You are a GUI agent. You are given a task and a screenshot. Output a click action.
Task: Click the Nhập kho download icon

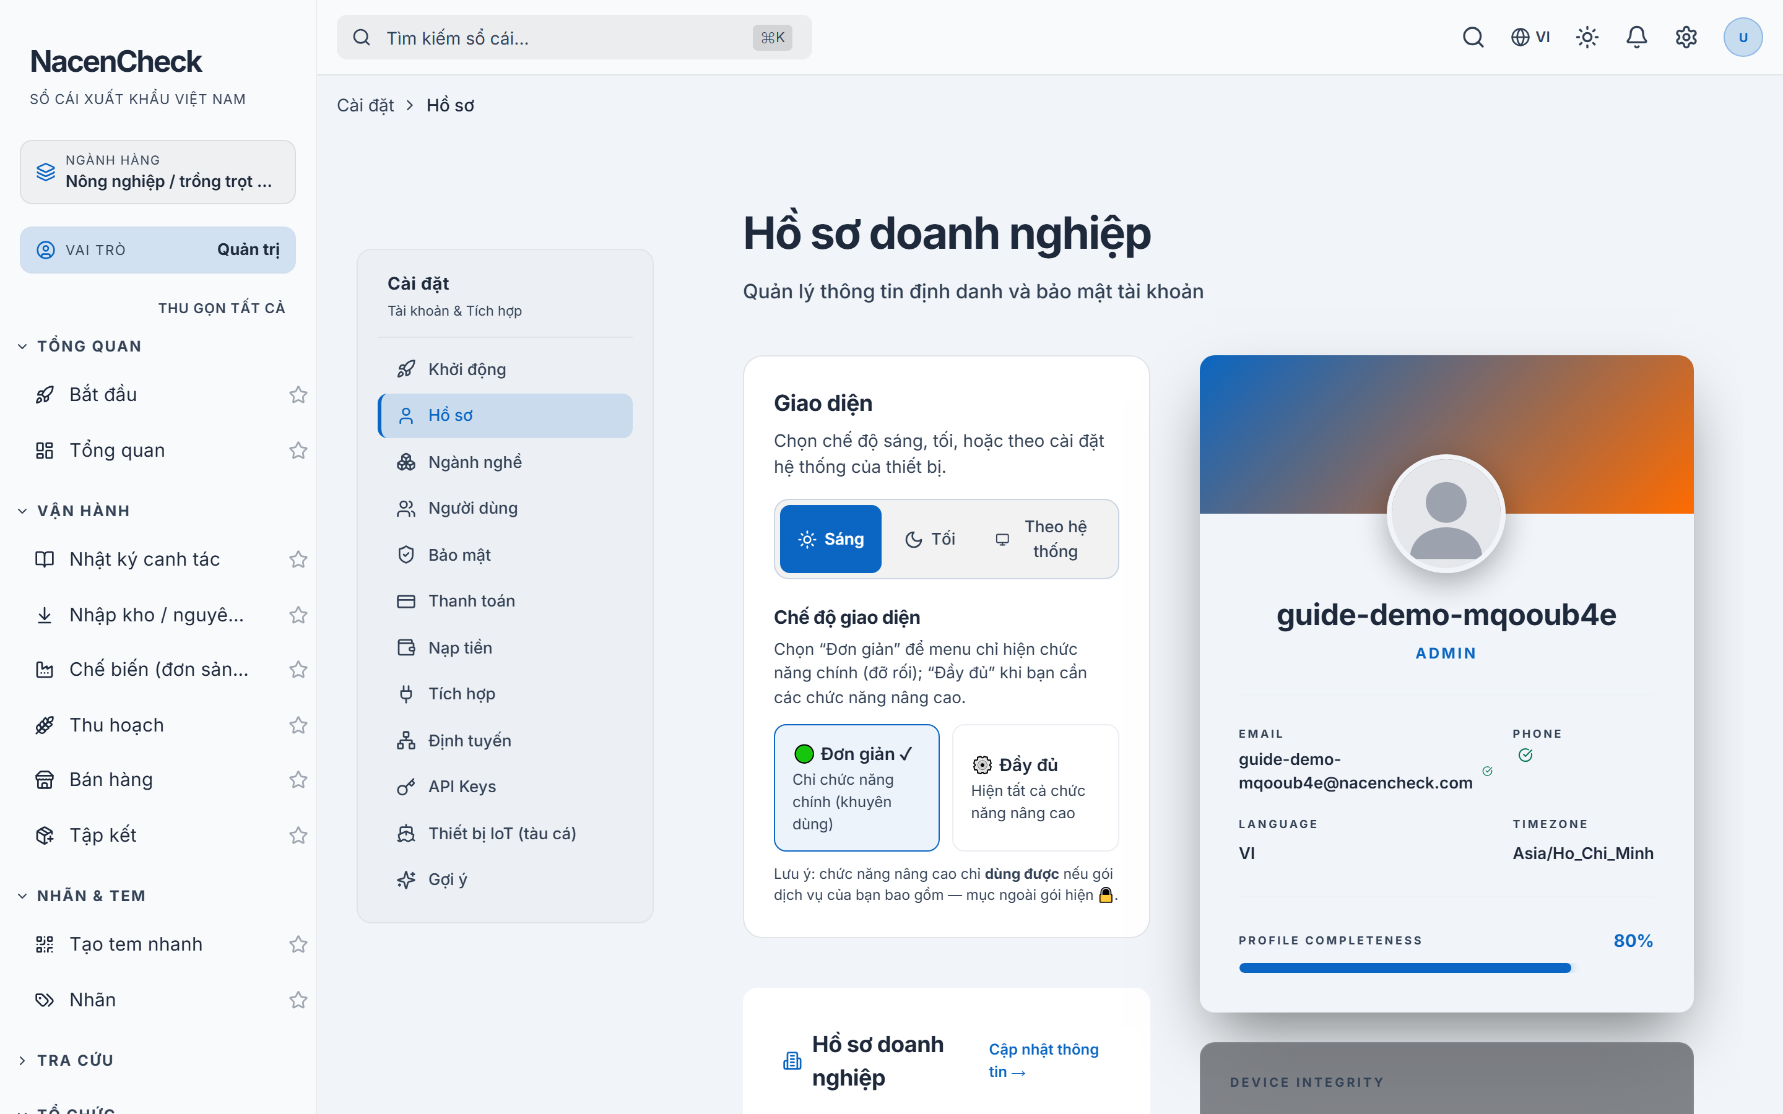tap(44, 615)
